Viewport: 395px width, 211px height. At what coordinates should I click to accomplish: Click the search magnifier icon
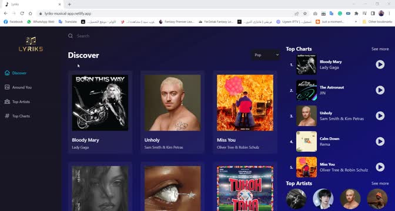point(71,36)
